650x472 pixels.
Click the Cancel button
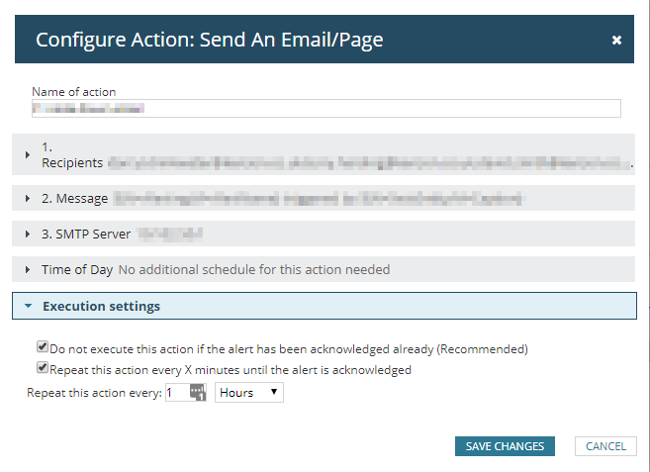tap(605, 446)
